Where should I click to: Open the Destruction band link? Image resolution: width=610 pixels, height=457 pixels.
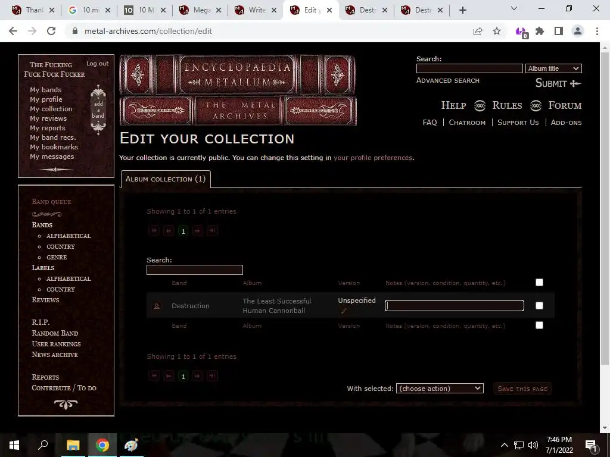click(190, 306)
